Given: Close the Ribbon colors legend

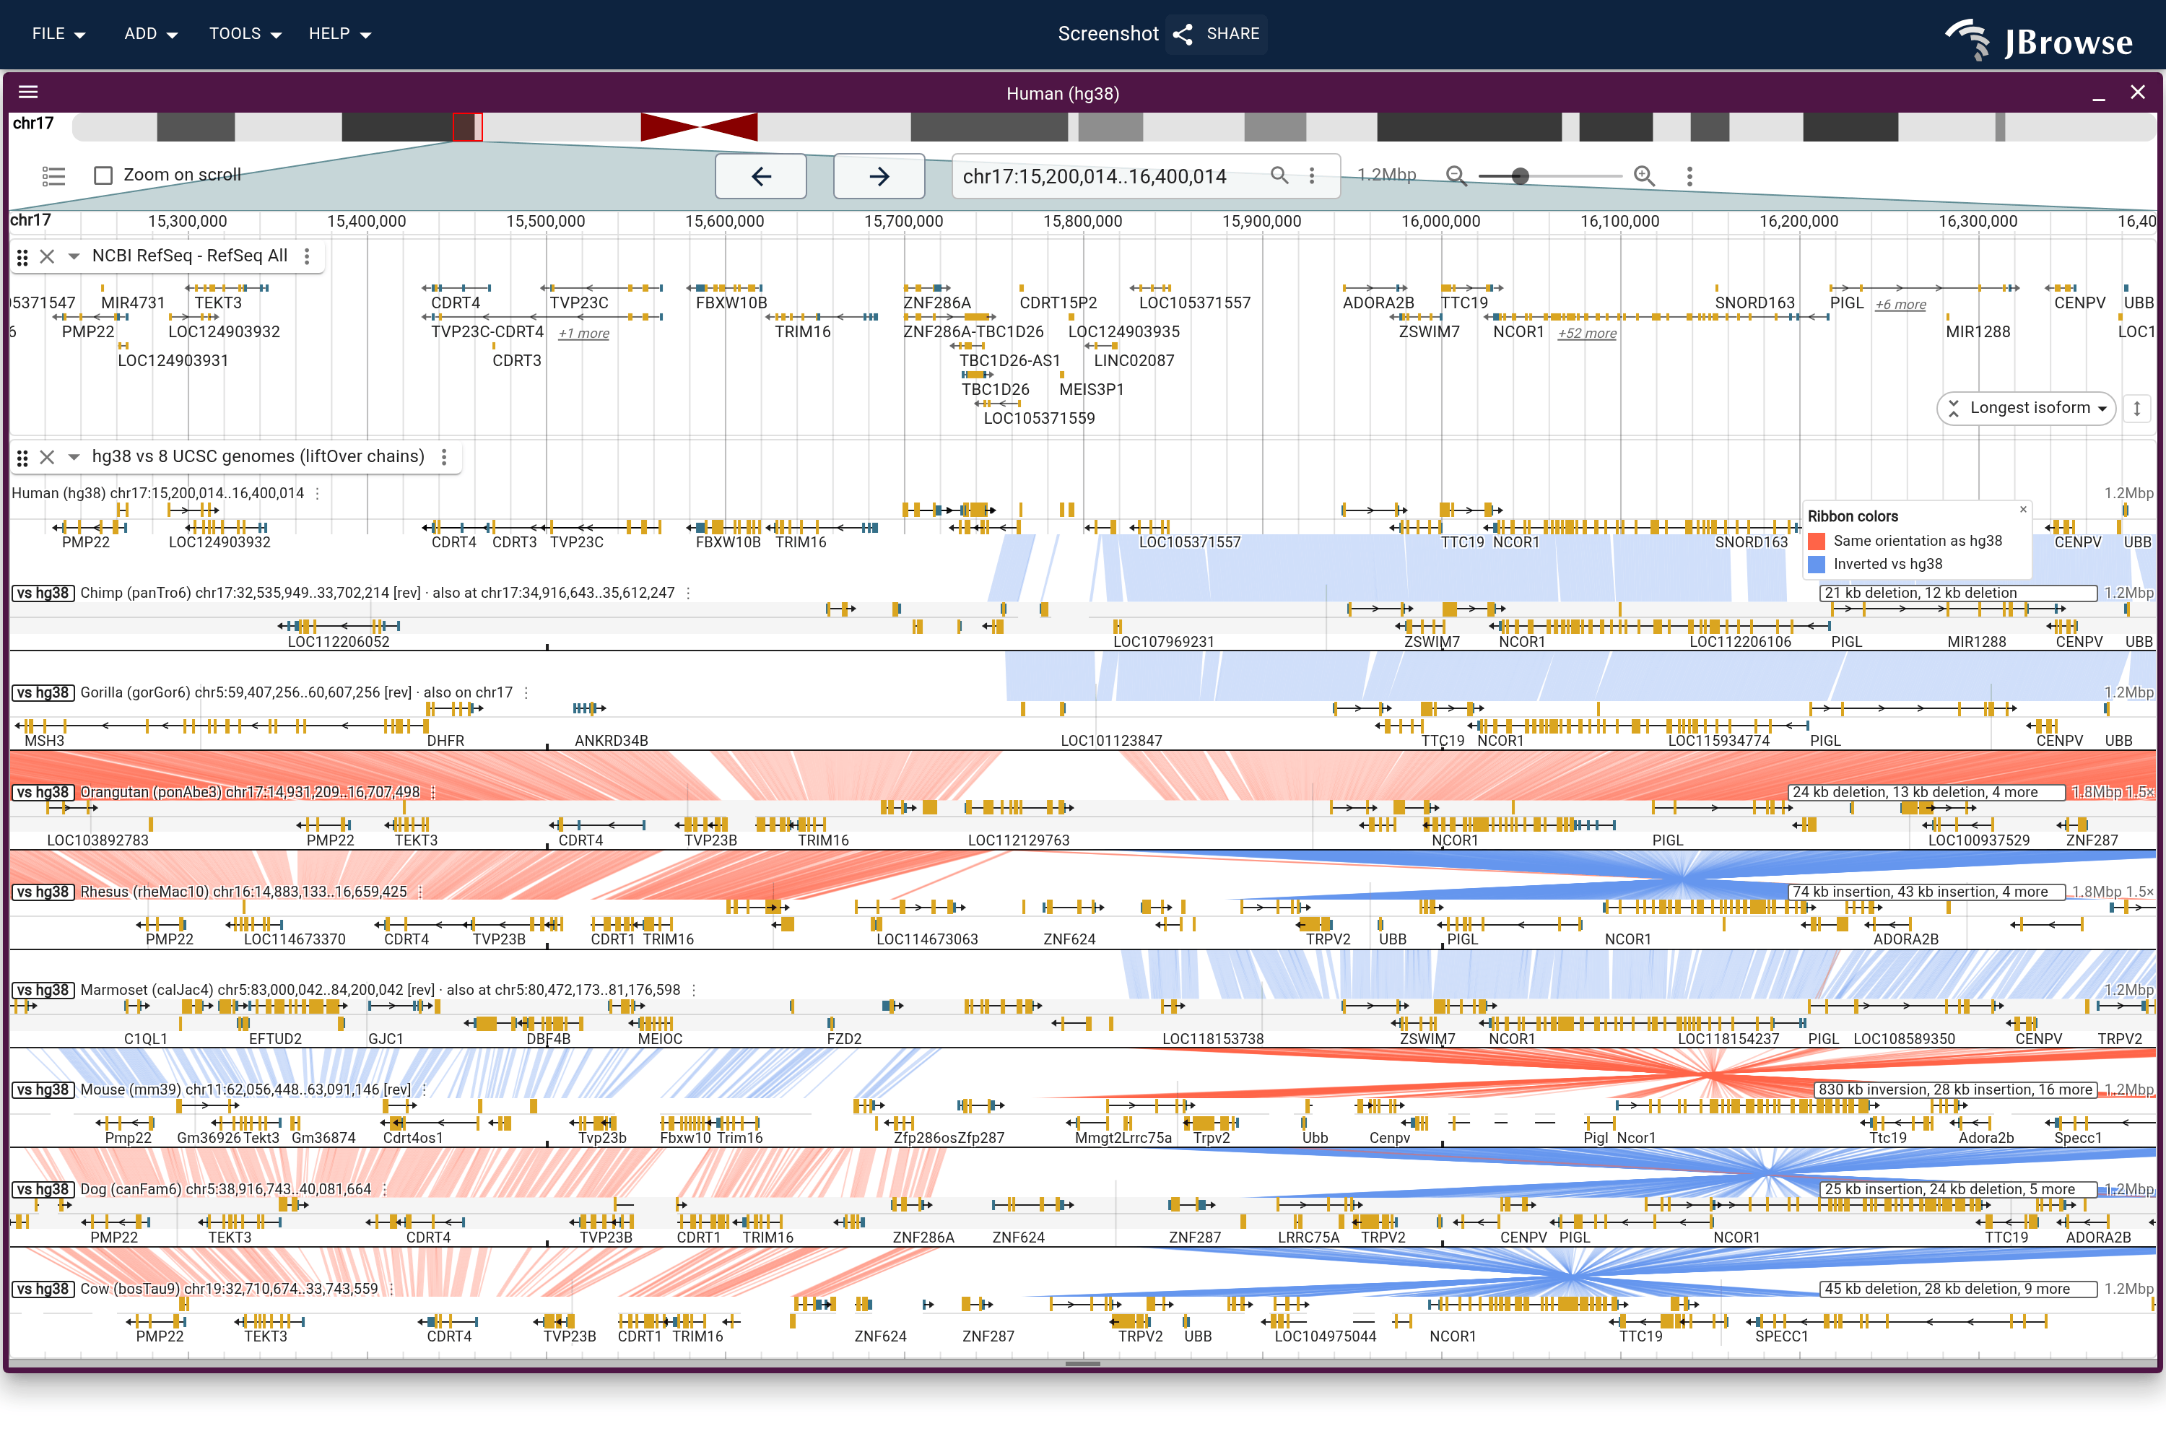Looking at the screenshot, I should coord(2022,509).
